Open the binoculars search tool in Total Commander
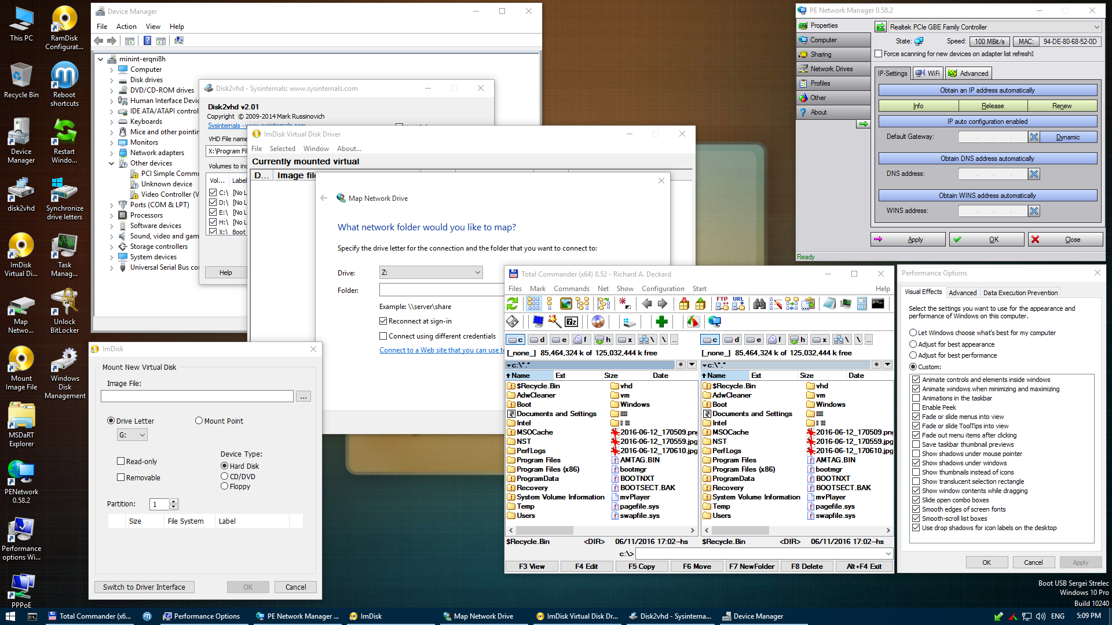 tap(759, 304)
